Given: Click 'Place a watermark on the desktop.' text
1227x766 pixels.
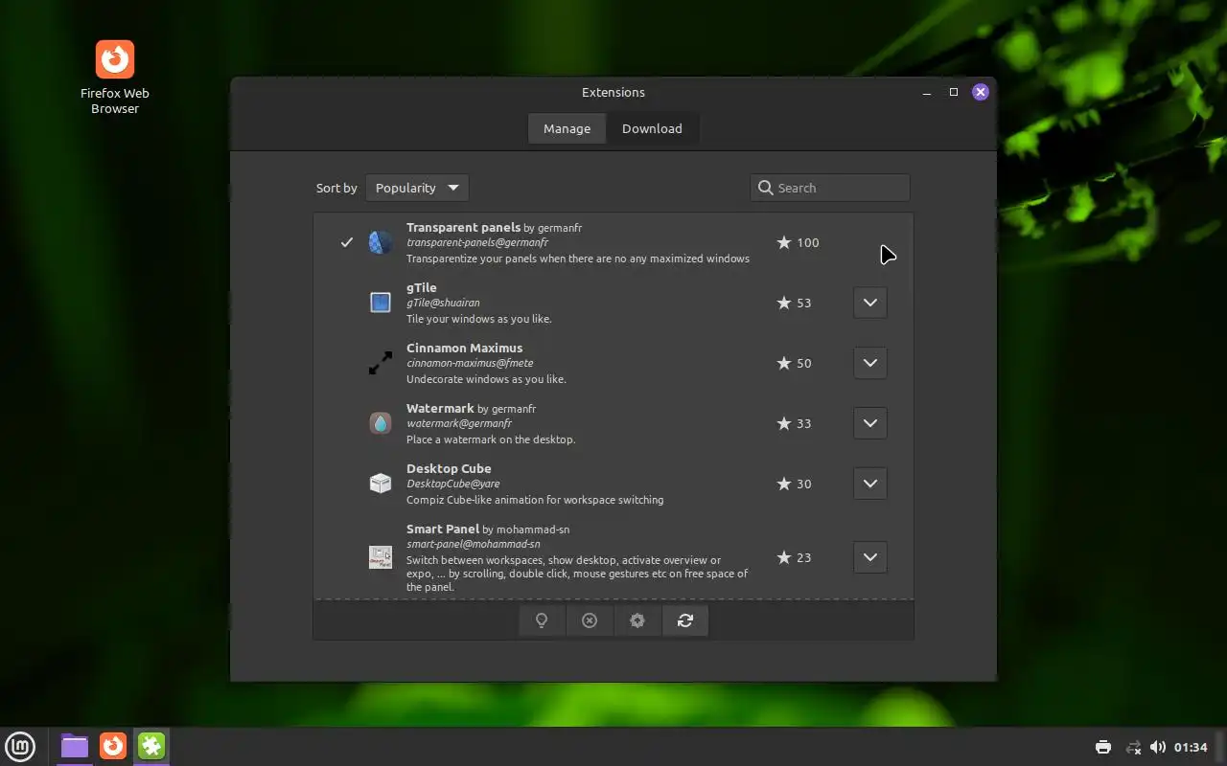Looking at the screenshot, I should point(491,439).
